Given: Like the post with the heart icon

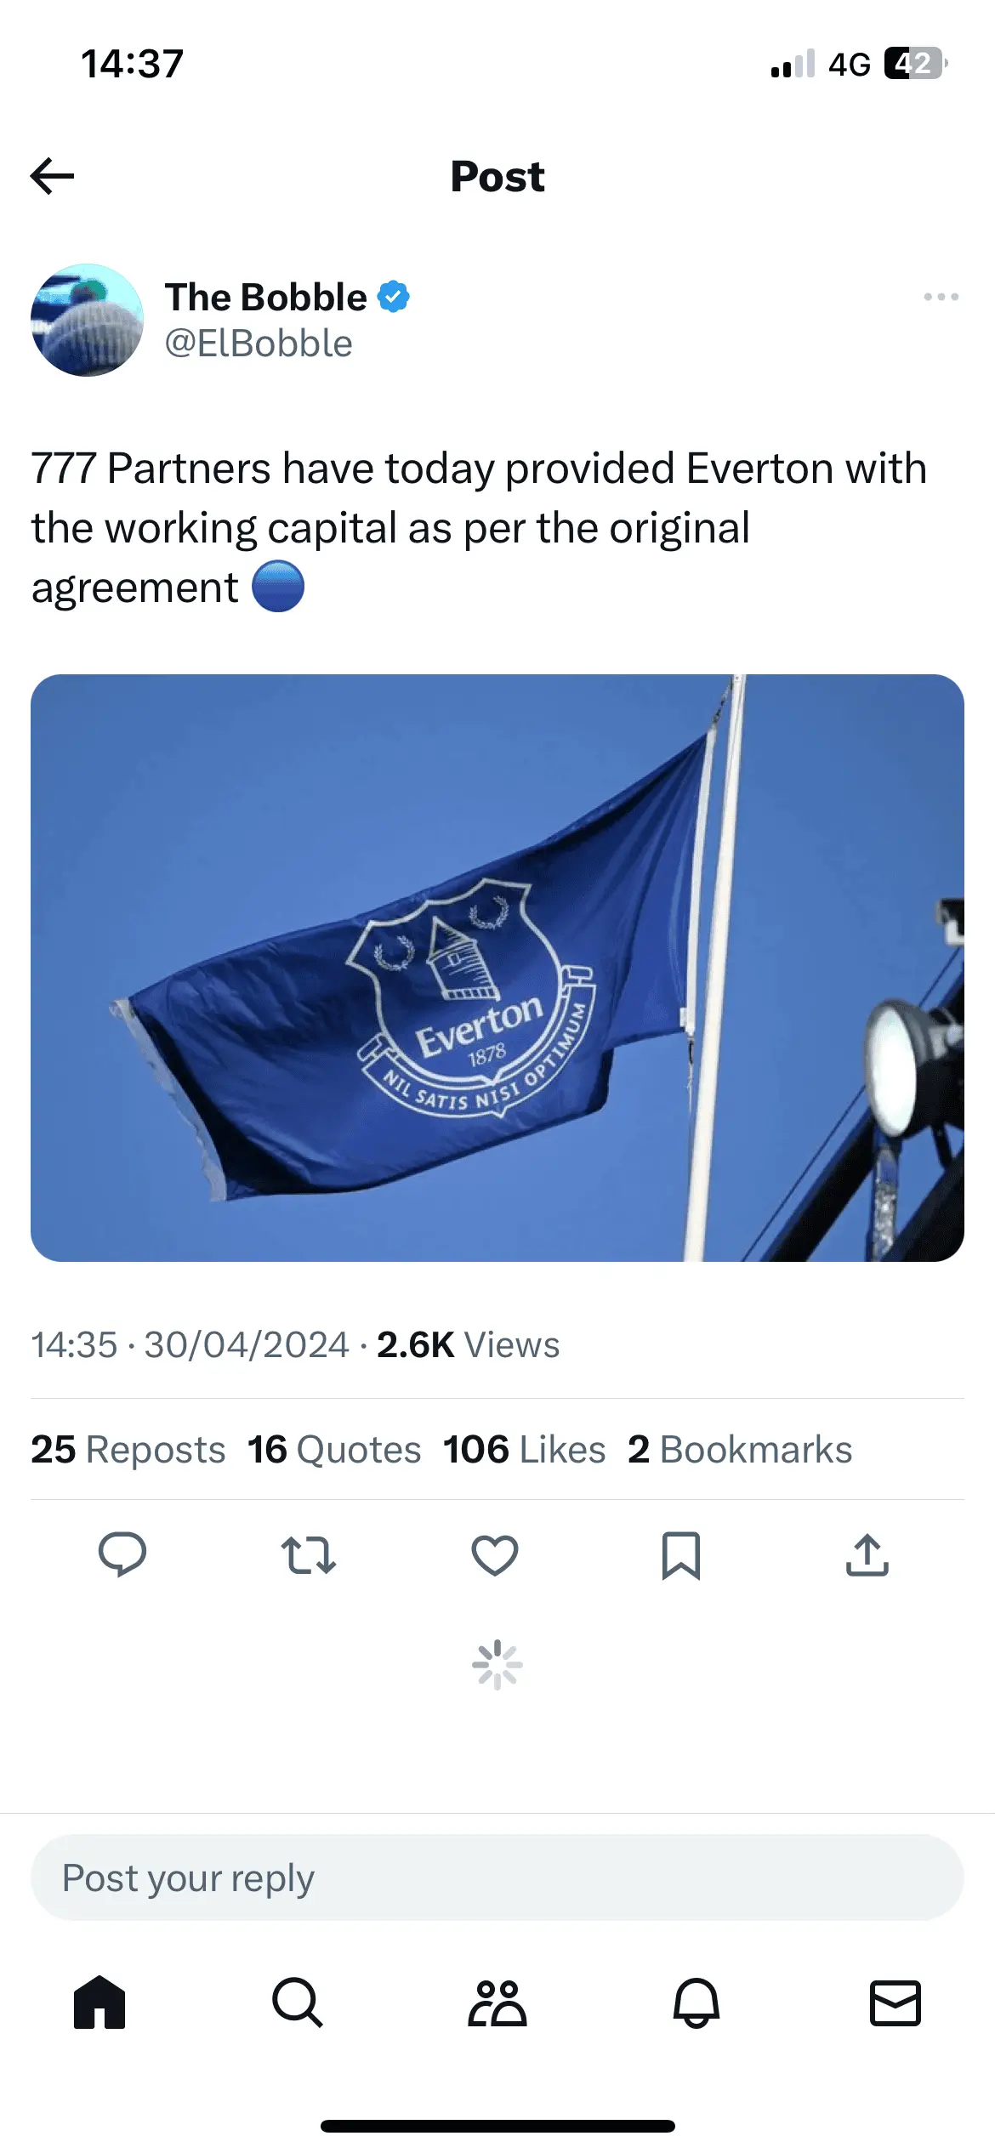Looking at the screenshot, I should pos(495,1554).
